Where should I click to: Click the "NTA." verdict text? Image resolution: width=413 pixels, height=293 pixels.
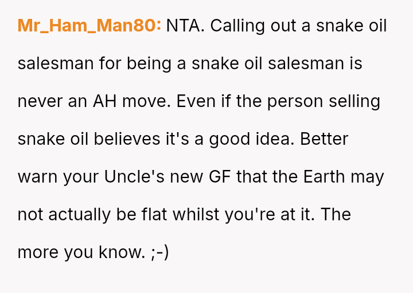(x=185, y=26)
